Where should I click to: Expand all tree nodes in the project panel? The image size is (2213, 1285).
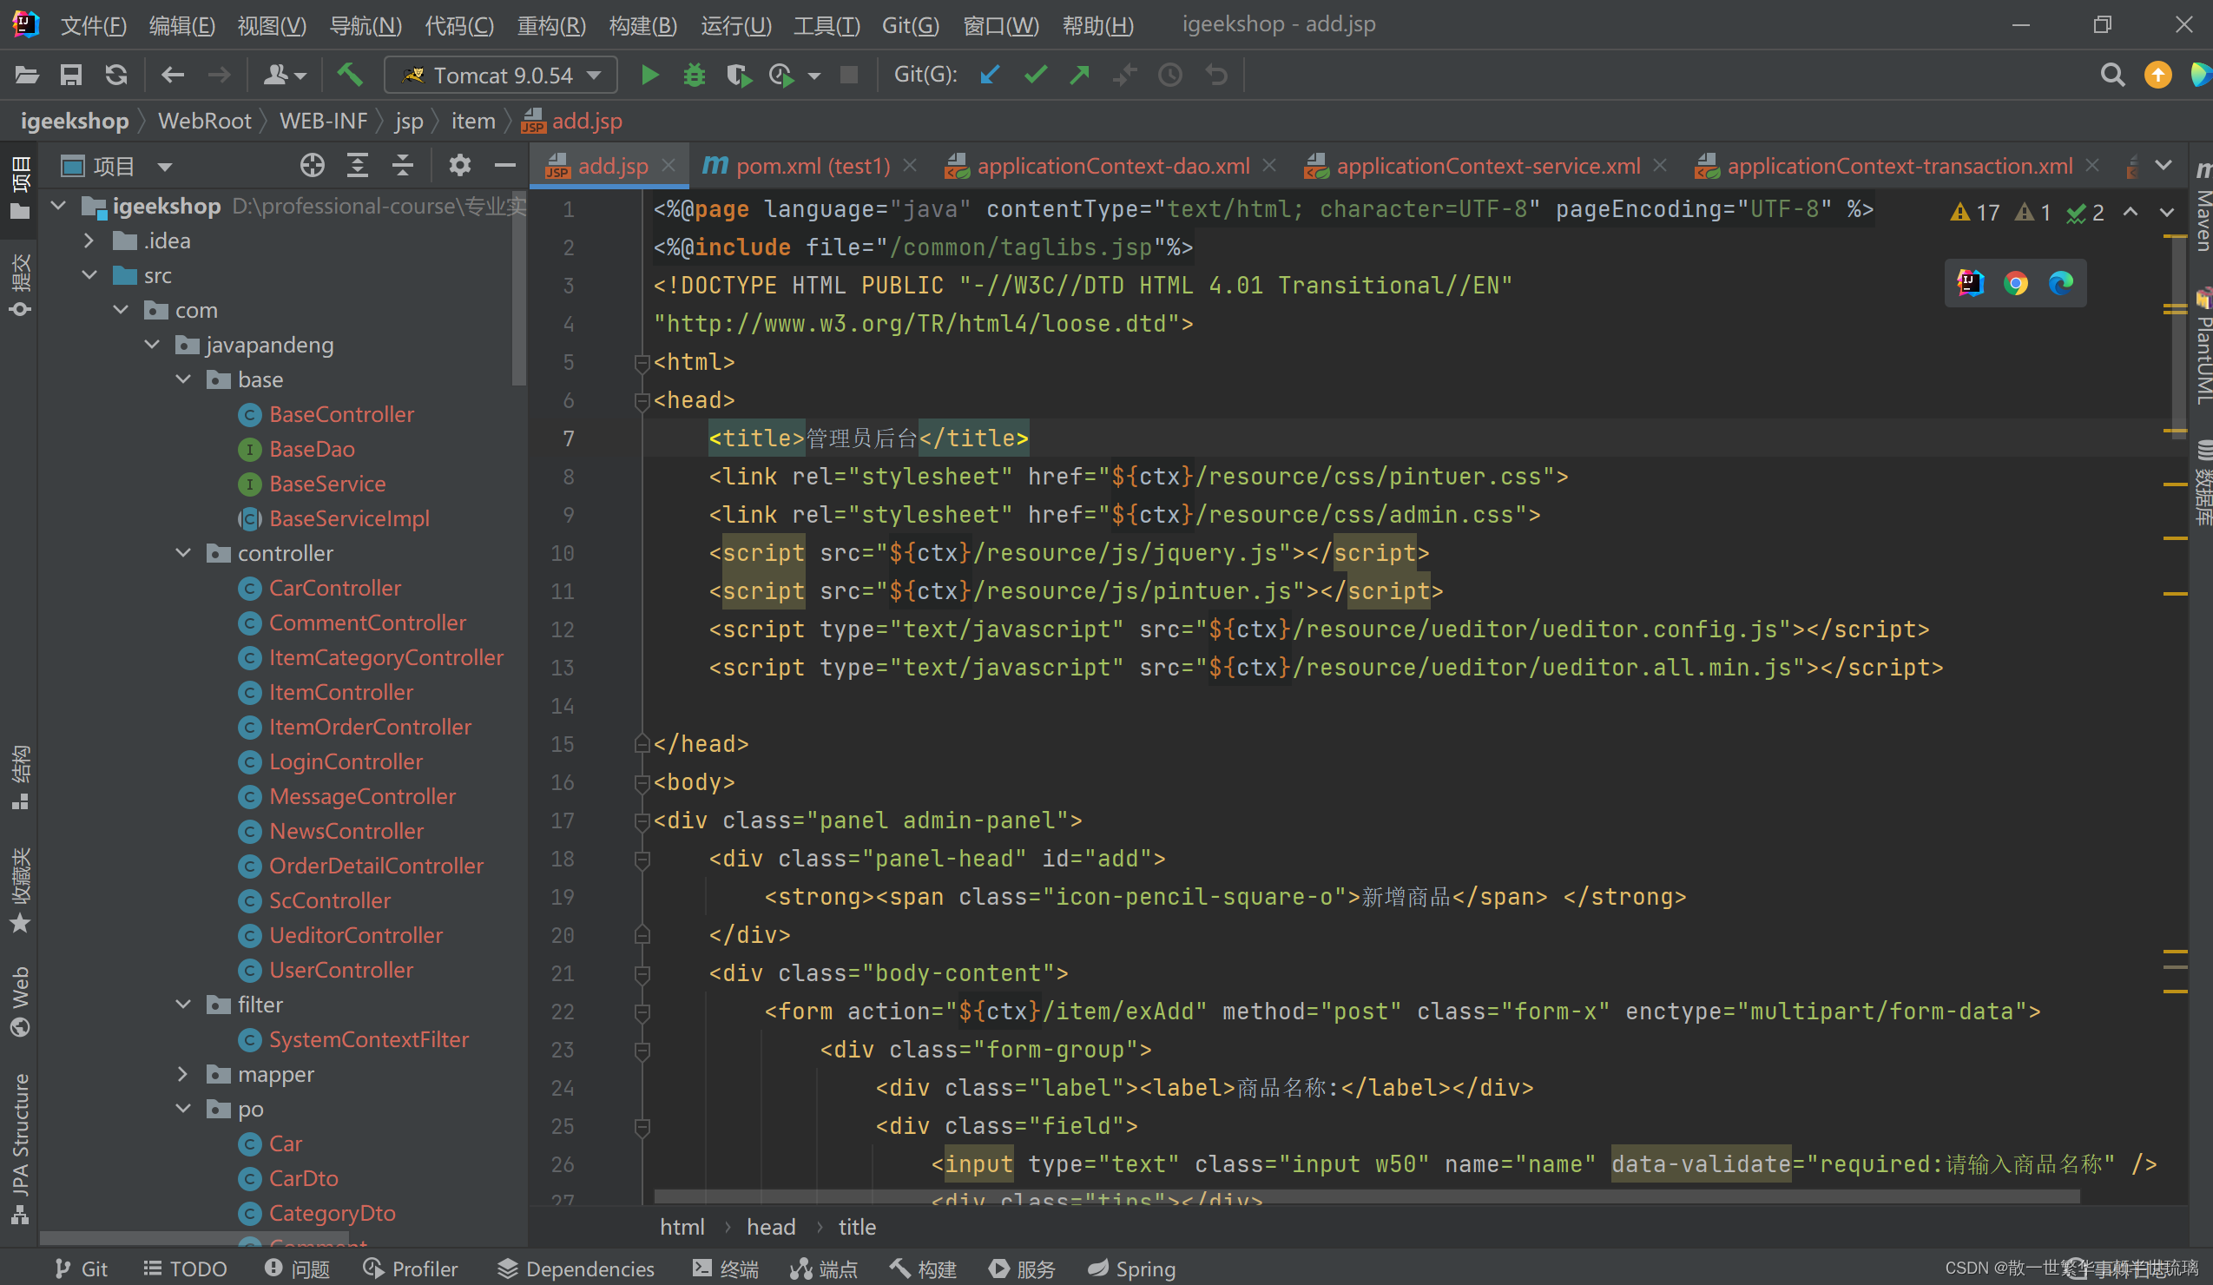(x=358, y=165)
